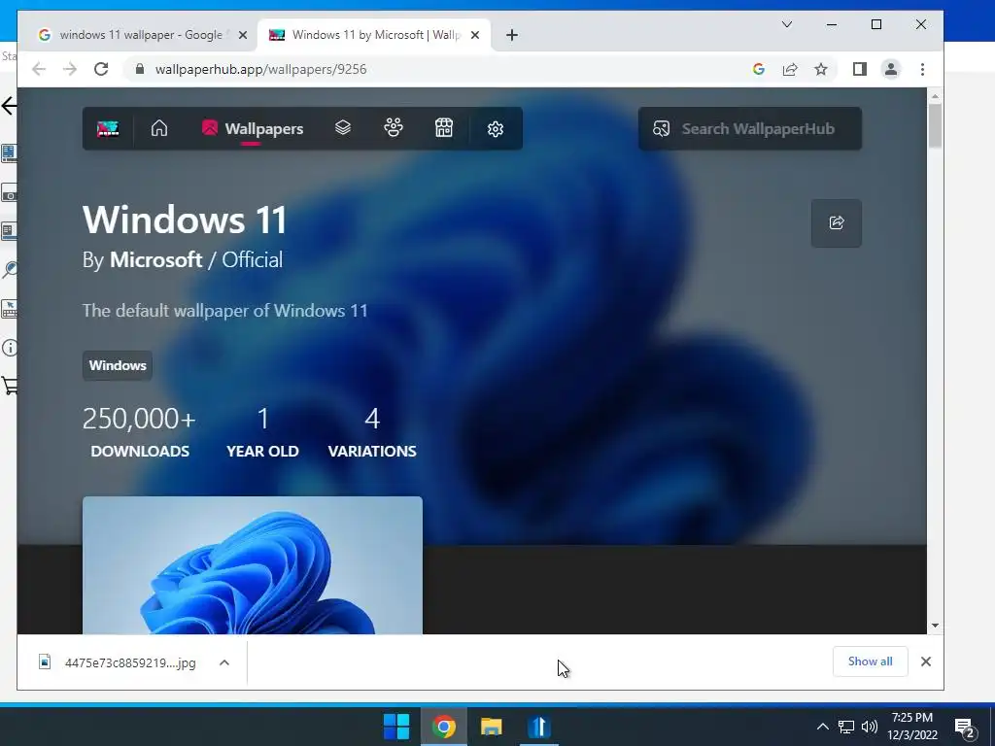This screenshot has width=995, height=746.
Task: Open network status tray icon
Action: coord(846,727)
